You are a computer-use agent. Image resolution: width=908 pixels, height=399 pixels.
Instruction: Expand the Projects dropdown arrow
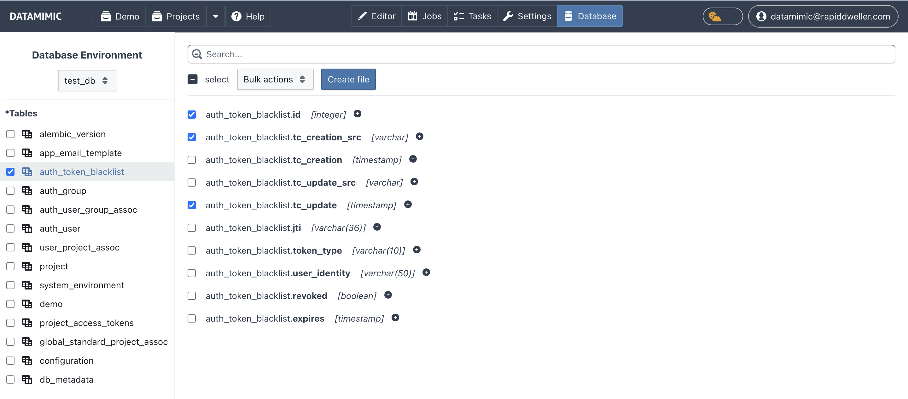click(215, 16)
